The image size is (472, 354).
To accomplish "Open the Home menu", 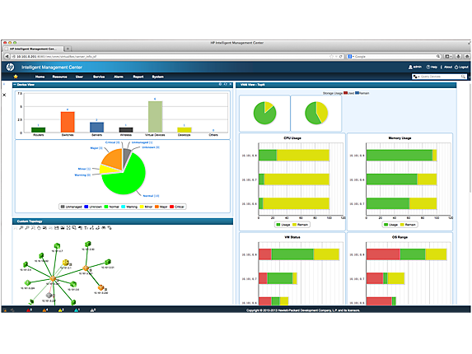I will coord(40,77).
